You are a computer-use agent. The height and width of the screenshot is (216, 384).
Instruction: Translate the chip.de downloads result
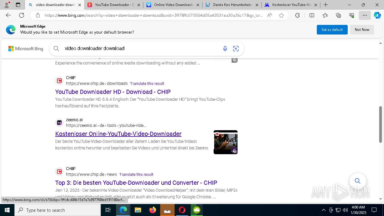(x=147, y=84)
